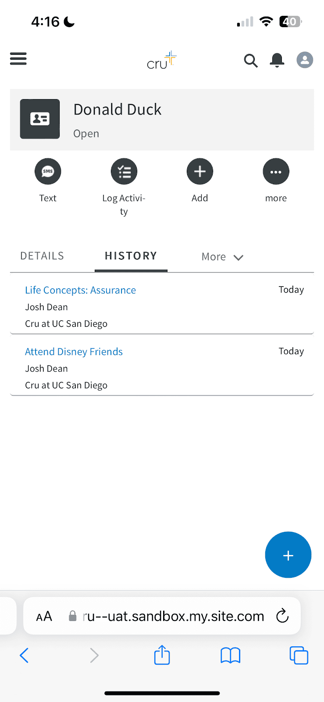Open the user profile avatar
324x702 pixels.
[305, 60]
